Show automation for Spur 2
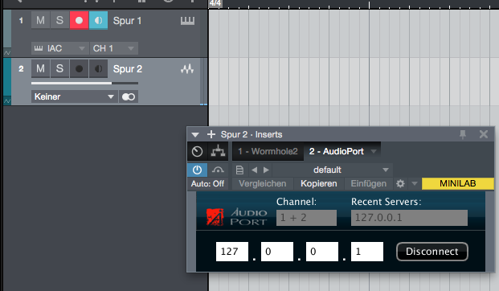499x291 pixels. (x=7, y=101)
